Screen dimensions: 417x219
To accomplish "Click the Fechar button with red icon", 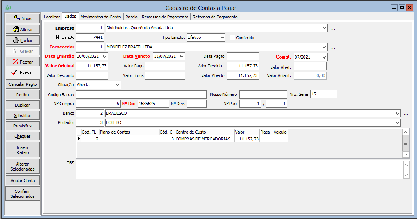I will click(16, 62).
